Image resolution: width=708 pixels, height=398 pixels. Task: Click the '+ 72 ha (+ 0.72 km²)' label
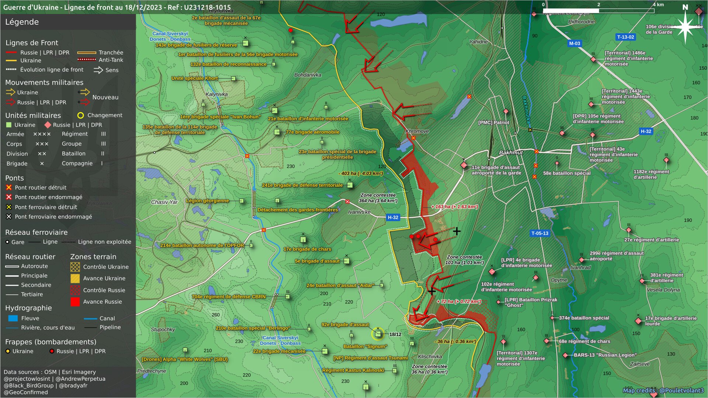(x=459, y=301)
